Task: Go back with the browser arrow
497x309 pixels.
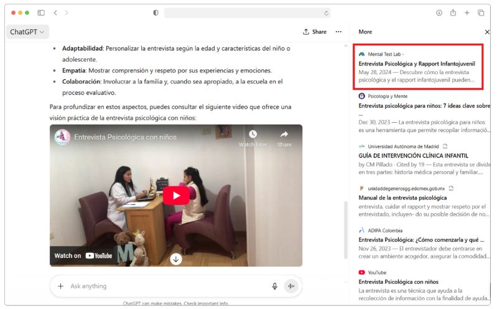Action: 55,12
